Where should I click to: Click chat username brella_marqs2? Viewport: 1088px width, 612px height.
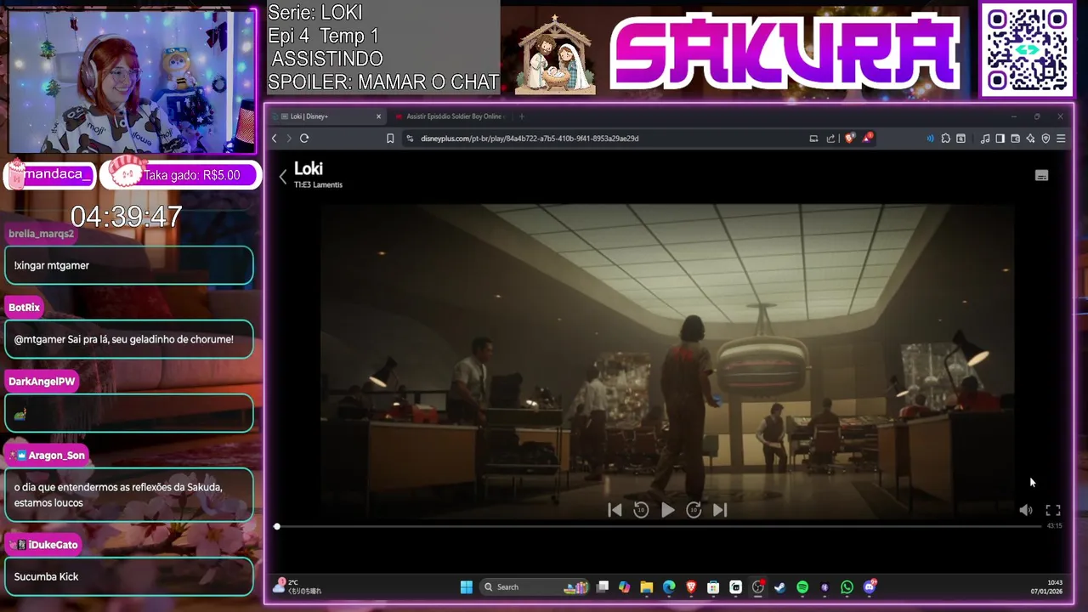click(41, 234)
